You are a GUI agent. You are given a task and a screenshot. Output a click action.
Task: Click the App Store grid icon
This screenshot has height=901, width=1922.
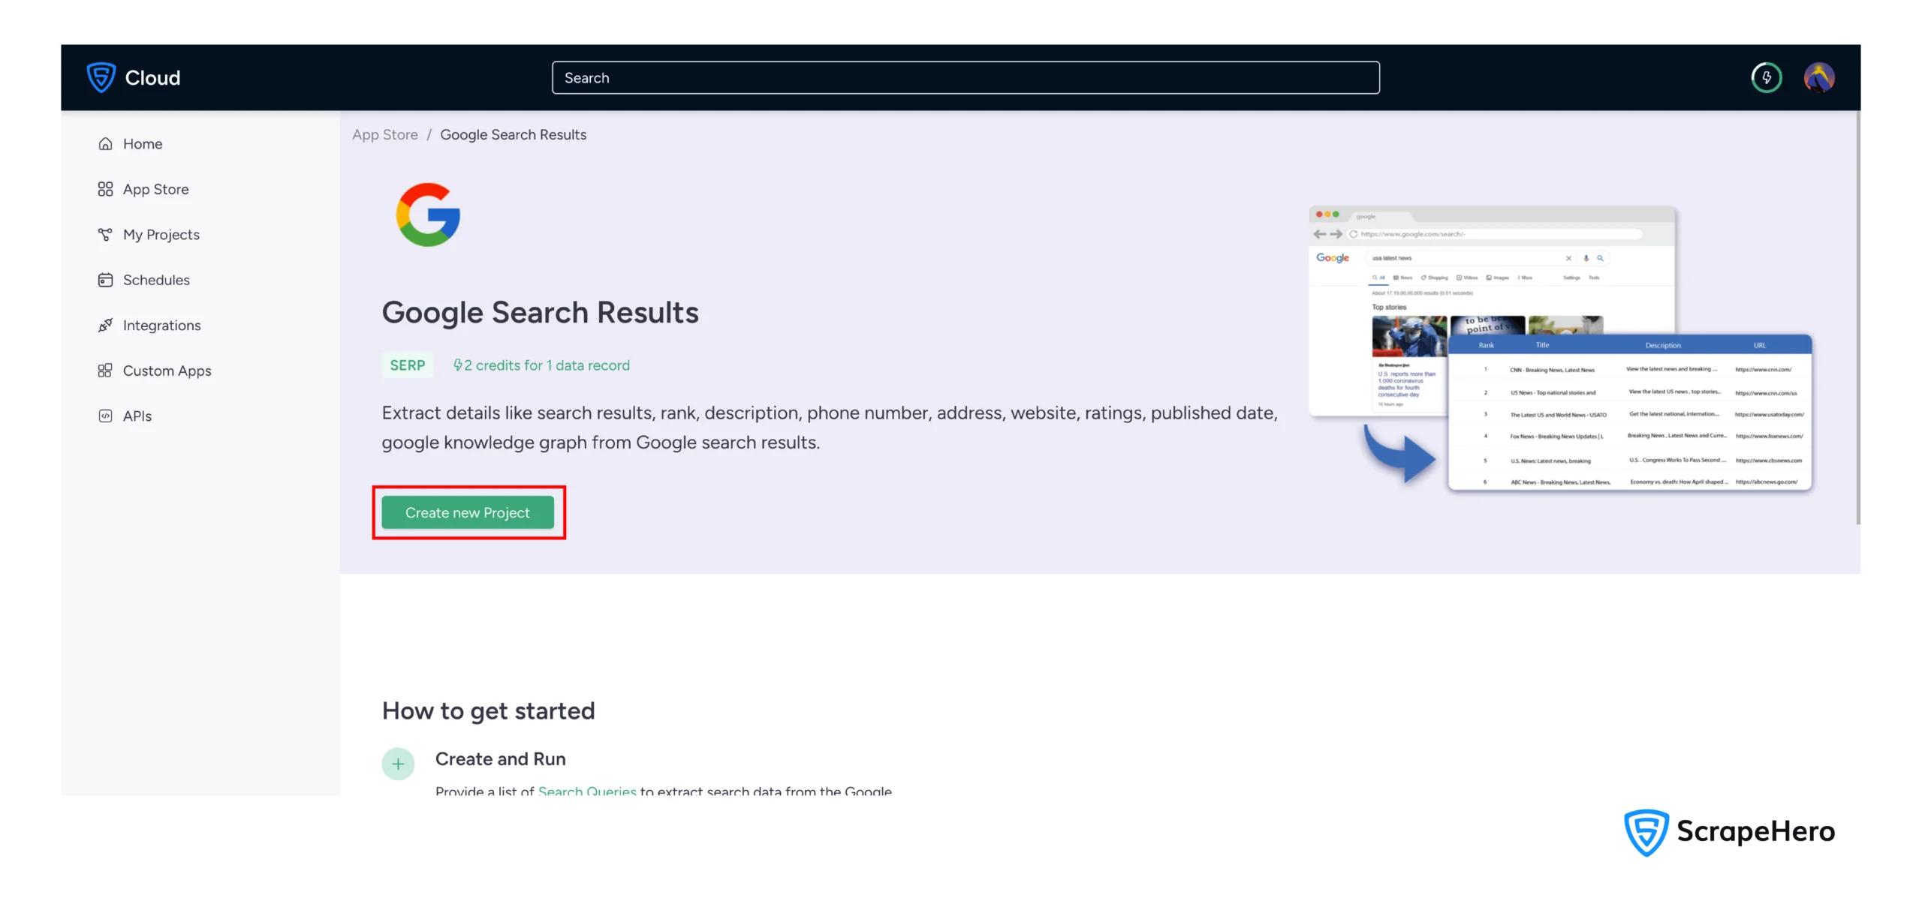point(105,189)
